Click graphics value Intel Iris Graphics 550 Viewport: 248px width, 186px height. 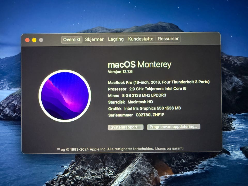tap(152, 108)
